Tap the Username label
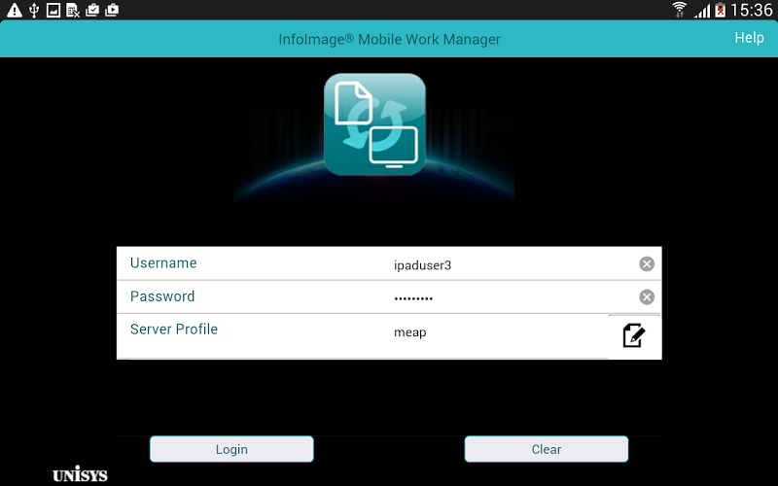The height and width of the screenshot is (486, 778). (x=163, y=262)
